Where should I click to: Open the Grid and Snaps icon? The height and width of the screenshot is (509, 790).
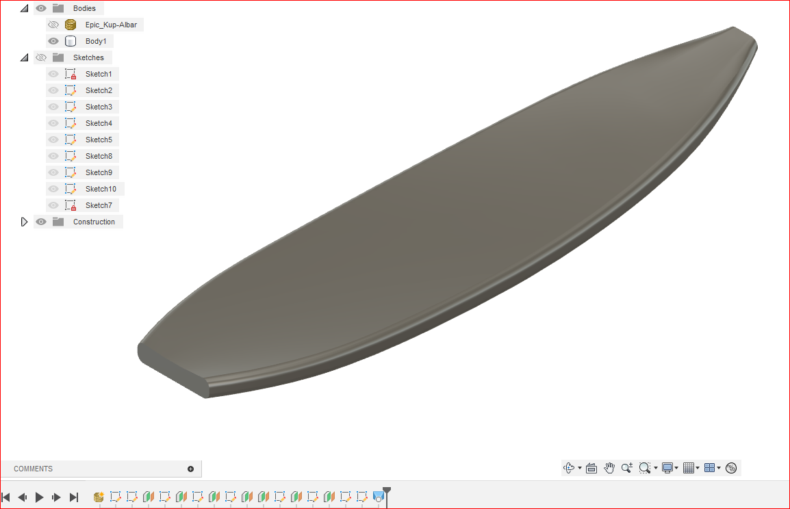coord(689,467)
